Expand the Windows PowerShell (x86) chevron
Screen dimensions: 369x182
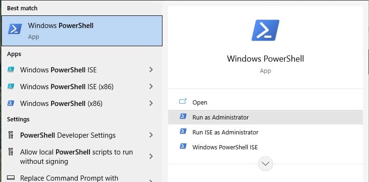tap(151, 103)
